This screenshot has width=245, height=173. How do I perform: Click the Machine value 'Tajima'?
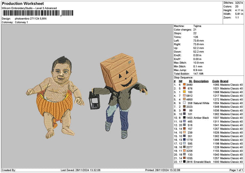click(x=197, y=26)
